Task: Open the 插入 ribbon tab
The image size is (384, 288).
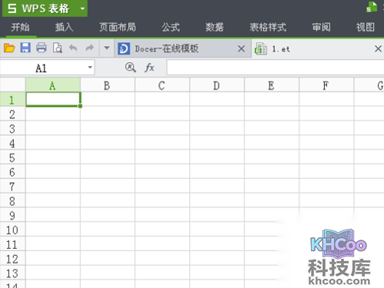Action: coord(64,27)
